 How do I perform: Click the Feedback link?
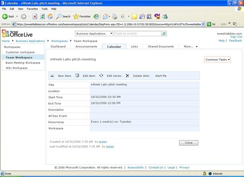point(236,41)
